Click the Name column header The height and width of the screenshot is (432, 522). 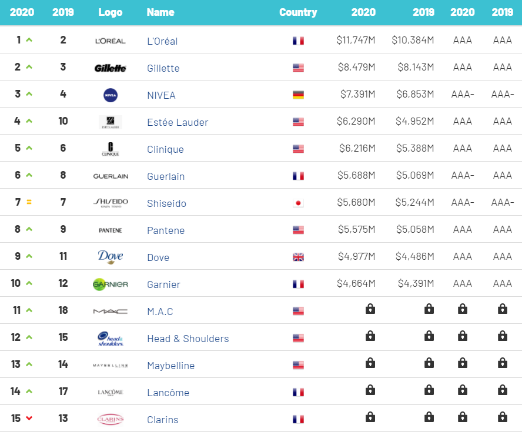coord(160,12)
